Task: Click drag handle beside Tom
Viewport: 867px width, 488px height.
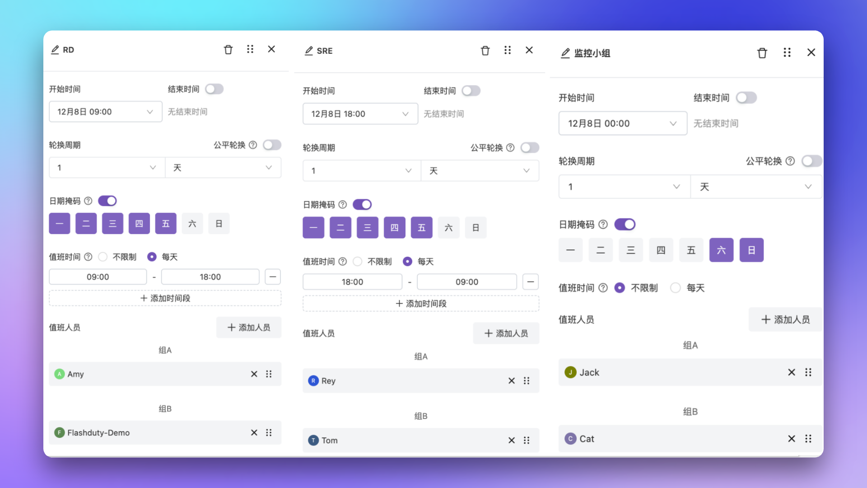Action: (527, 440)
